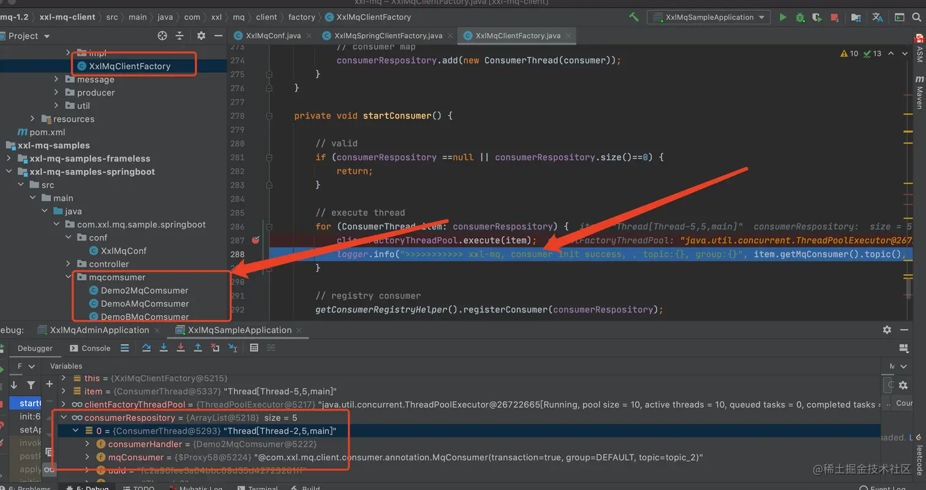Open the Debugger tab
This screenshot has height=490, width=926.
35,348
